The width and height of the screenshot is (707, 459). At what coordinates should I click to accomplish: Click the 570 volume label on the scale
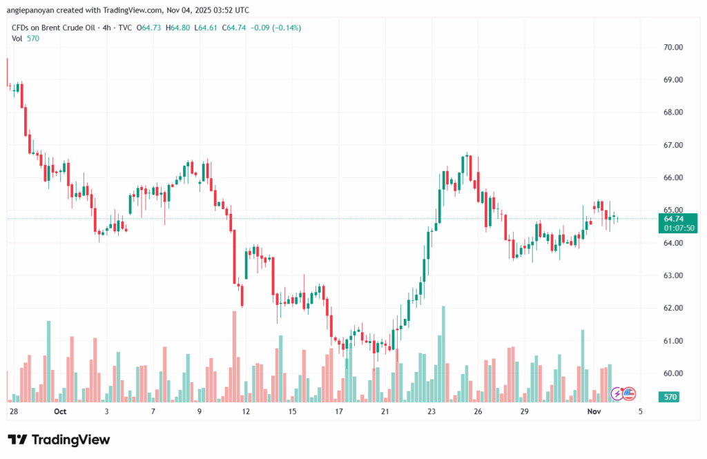tap(668, 397)
